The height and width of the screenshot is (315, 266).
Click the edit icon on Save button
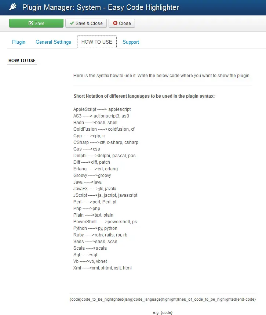point(30,23)
